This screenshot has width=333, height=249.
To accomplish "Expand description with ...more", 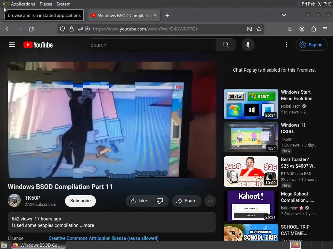I will [x=87, y=225].
